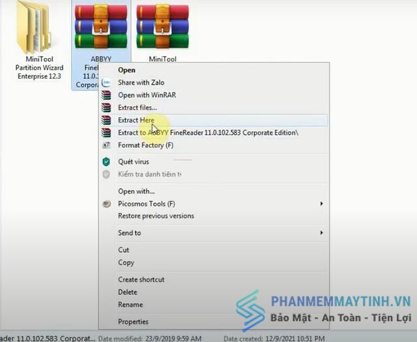The height and width of the screenshot is (342, 417).
Task: Select the MiniTool Partition Wizard Enterprise 12.3 folder
Action: pyautogui.click(x=33, y=27)
